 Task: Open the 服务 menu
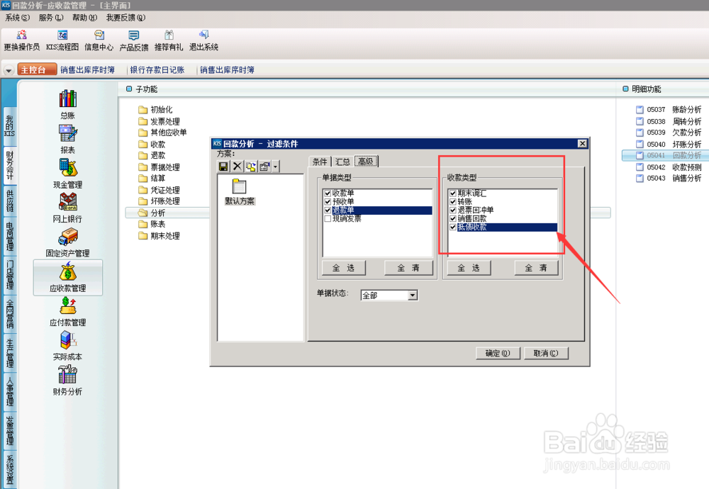(x=51, y=18)
